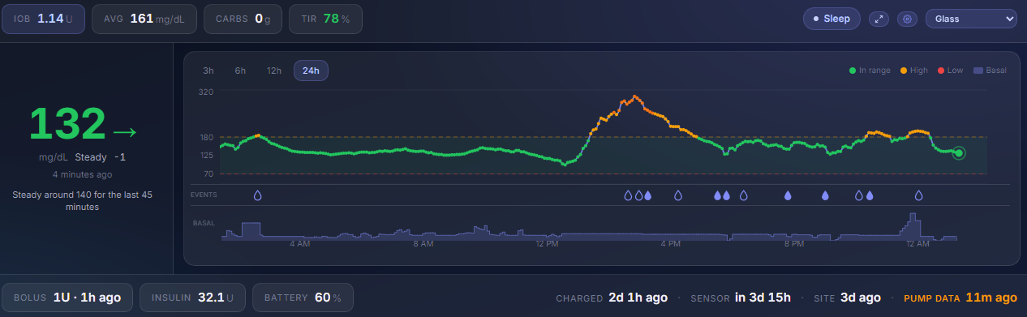Click the outlined droplet event near 10 PM
Screen dimensions: 1027x317
(859, 195)
